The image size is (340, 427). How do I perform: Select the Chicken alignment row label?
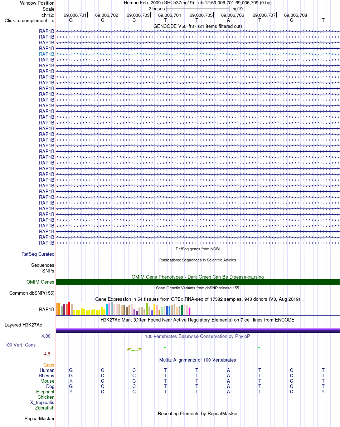pos(46,397)
